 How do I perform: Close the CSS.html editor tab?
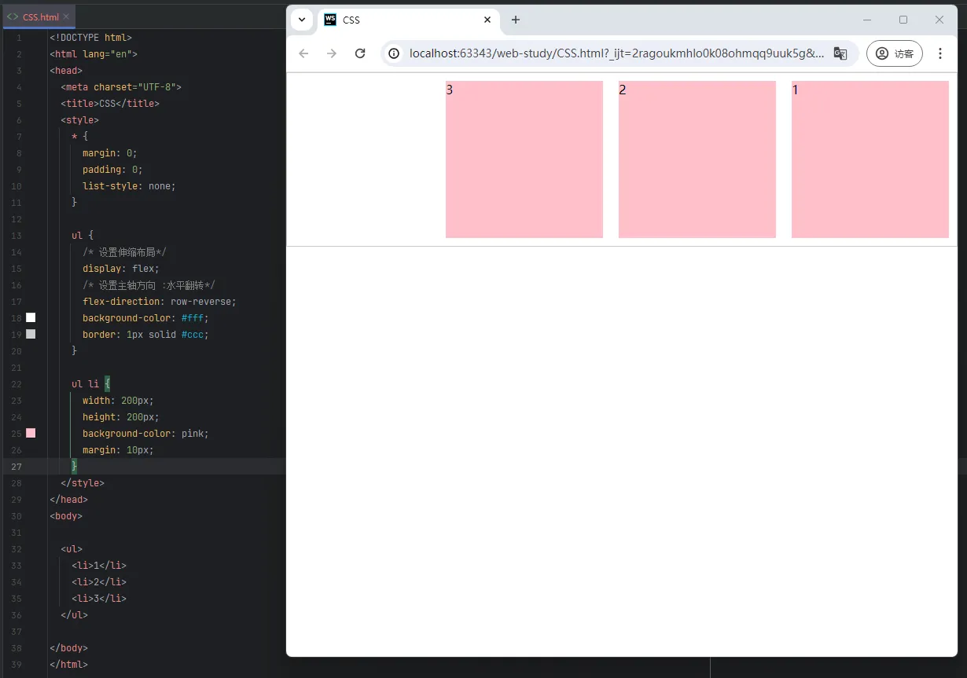point(67,16)
